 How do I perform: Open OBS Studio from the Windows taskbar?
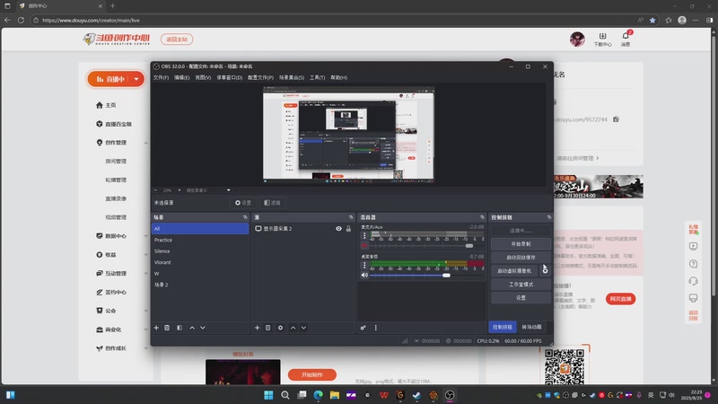coord(450,395)
